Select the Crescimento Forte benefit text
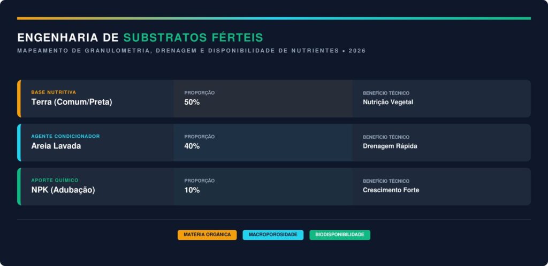 pyautogui.click(x=391, y=190)
